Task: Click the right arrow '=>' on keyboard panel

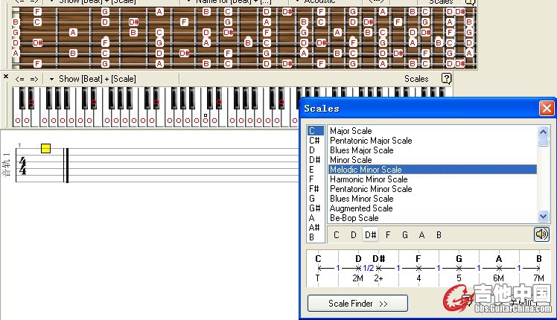Action: 34,79
